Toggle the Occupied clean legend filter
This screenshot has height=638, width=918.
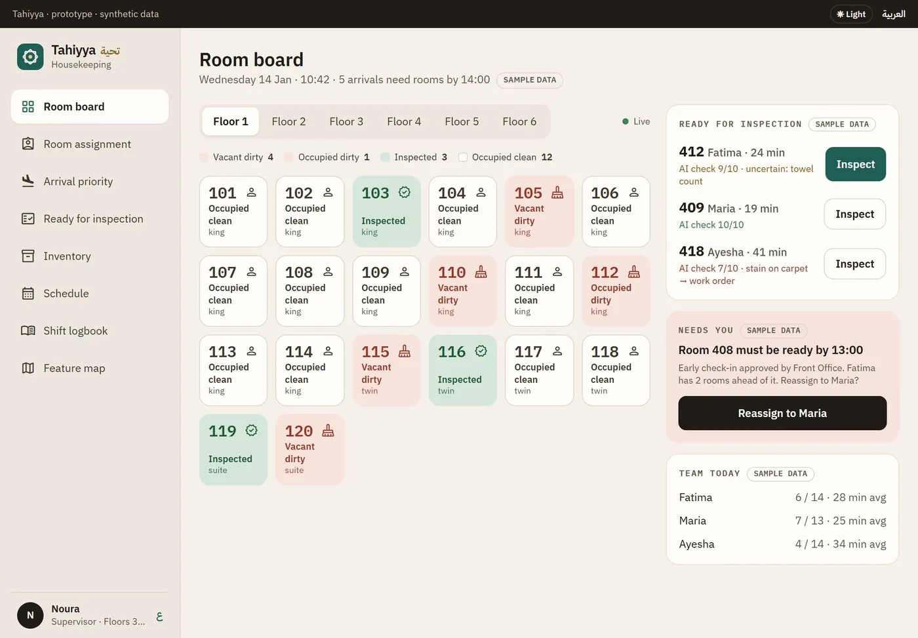pos(506,157)
